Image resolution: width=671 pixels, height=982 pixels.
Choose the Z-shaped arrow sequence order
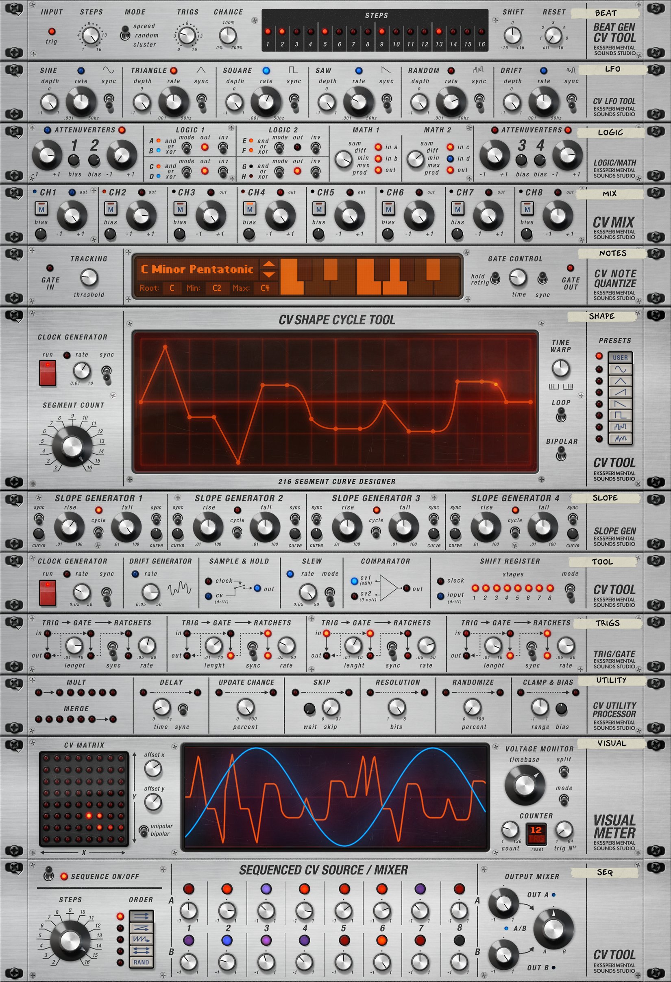141,928
